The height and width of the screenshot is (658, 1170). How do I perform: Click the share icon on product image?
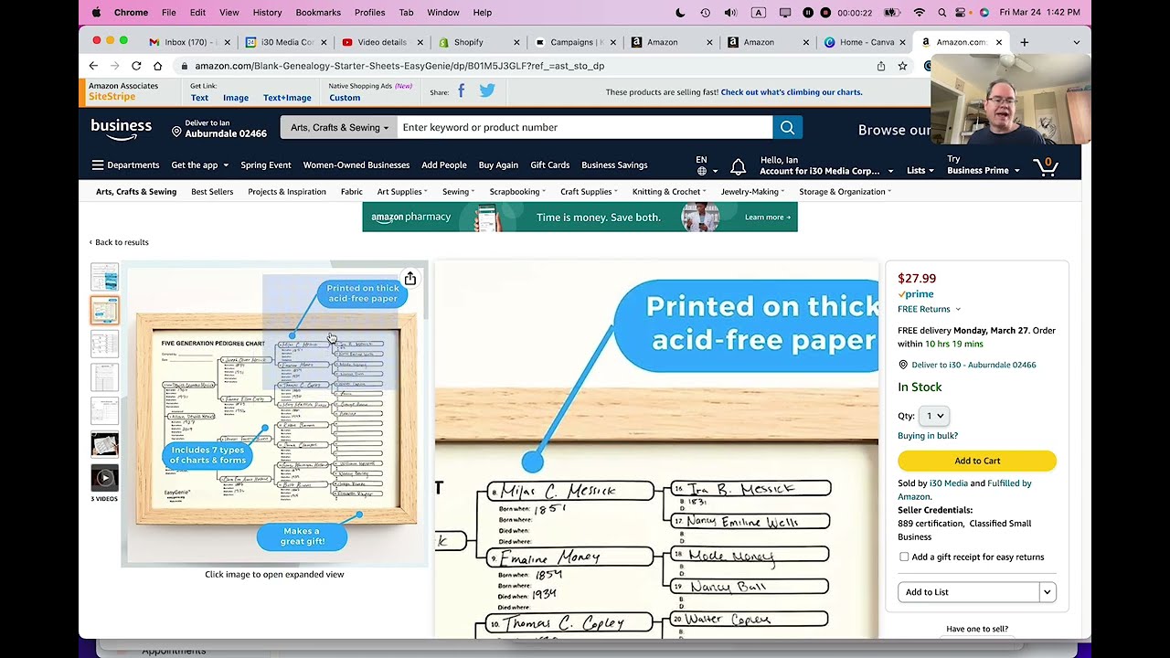(x=410, y=279)
